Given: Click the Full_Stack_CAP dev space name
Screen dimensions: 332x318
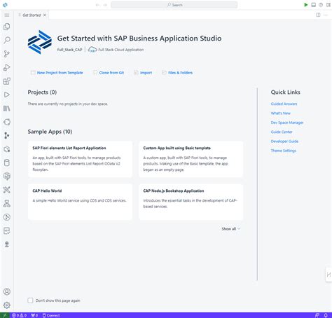Looking at the screenshot, I should click(69, 50).
